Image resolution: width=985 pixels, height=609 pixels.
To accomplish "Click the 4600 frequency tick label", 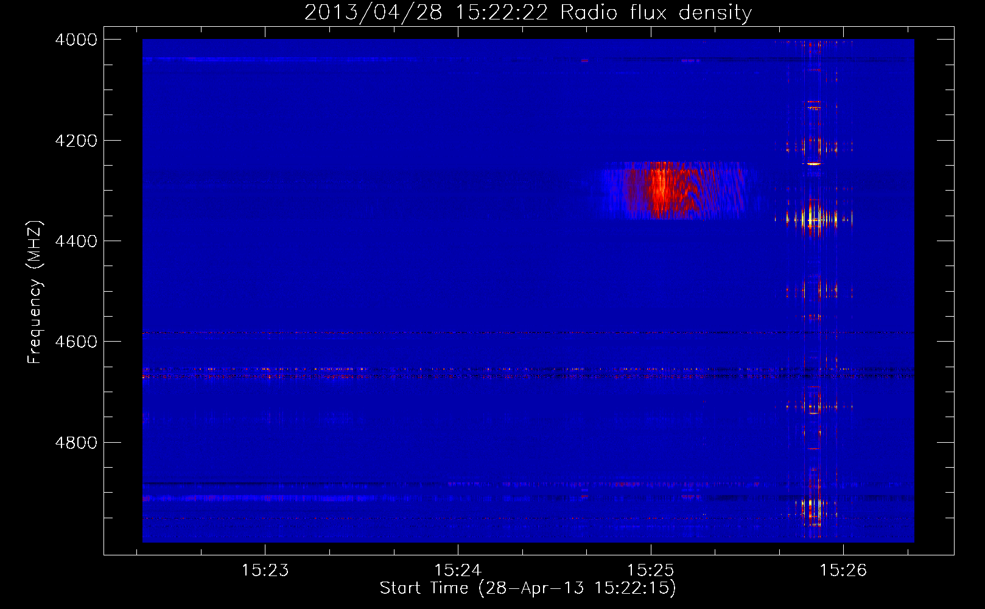I will 76,342.
